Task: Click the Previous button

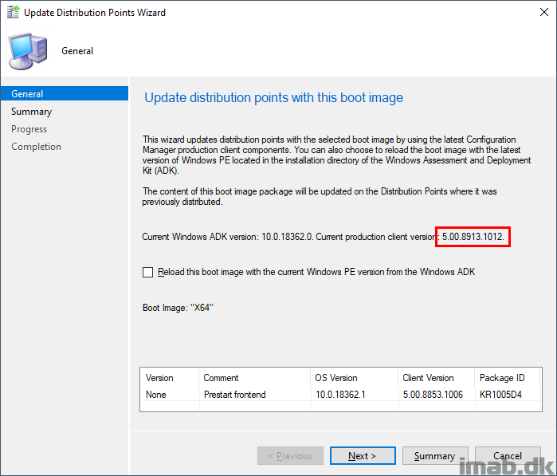Action: pos(290,456)
